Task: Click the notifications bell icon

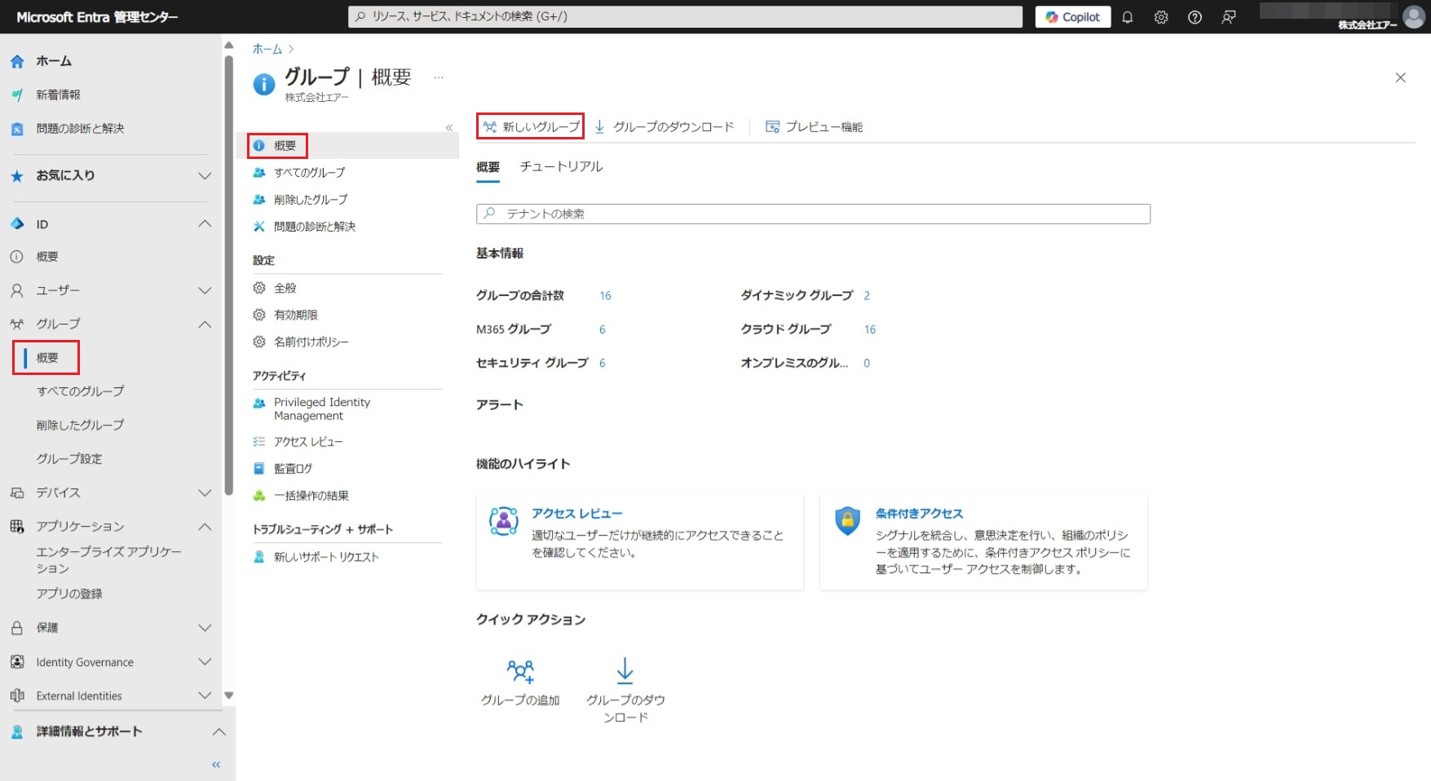Action: (1128, 17)
